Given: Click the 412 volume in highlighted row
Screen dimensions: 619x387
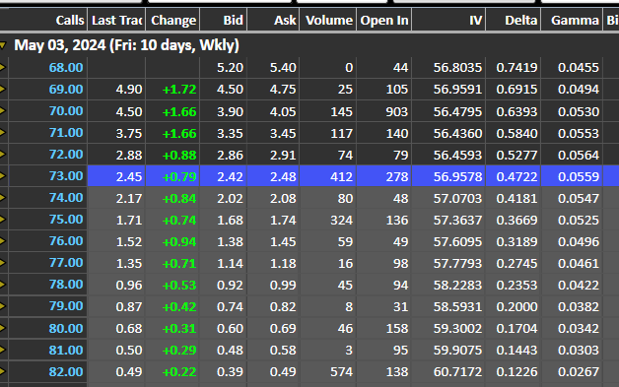Looking at the screenshot, I should (x=341, y=176).
